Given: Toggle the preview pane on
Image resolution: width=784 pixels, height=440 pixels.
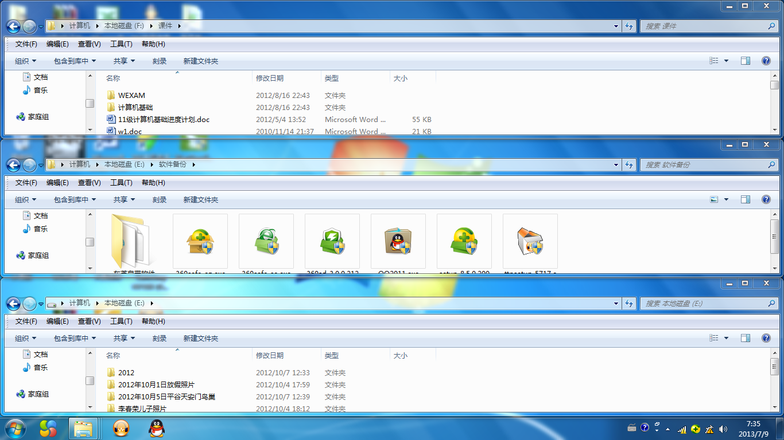Looking at the screenshot, I should (x=746, y=60).
